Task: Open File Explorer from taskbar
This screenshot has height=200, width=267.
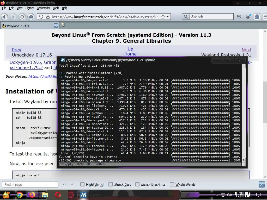Action: click(x=45, y=195)
